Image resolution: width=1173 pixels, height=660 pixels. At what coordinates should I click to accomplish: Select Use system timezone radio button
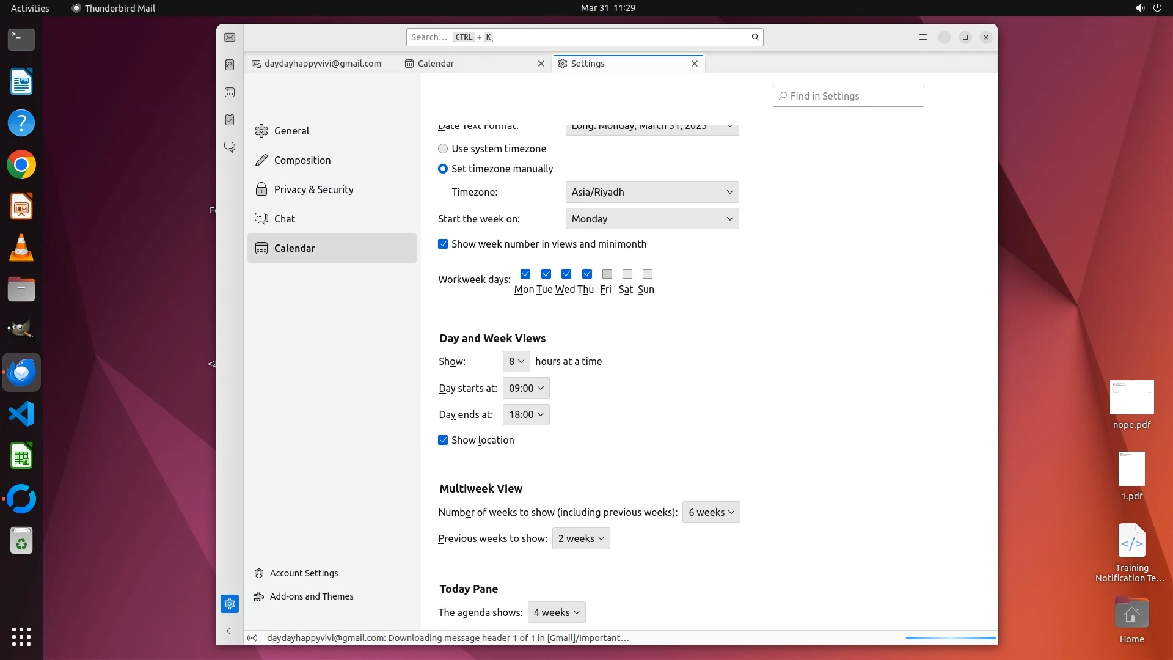[443, 148]
